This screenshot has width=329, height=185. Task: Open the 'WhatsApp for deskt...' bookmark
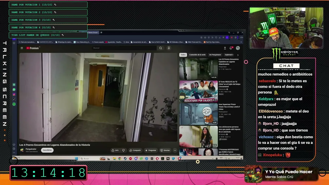(x=63, y=42)
